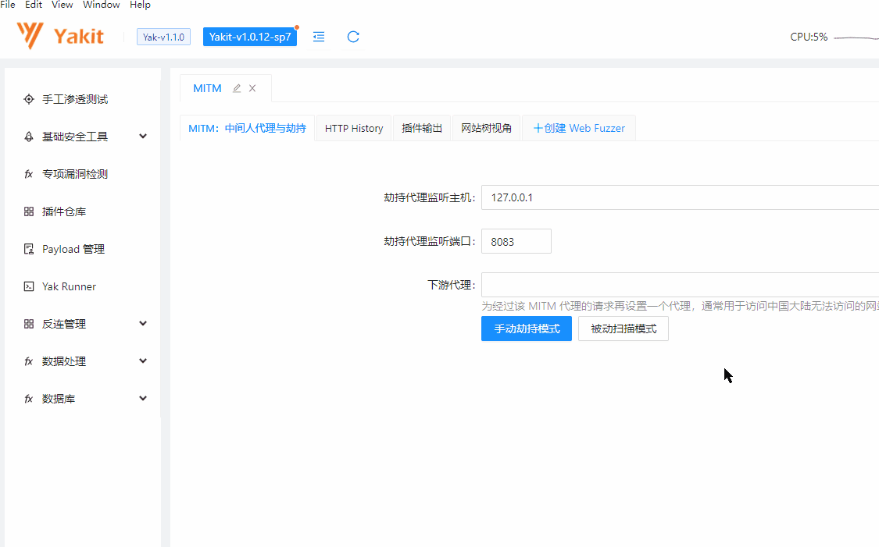Expand 数据处理 submenu chevron

point(143,361)
